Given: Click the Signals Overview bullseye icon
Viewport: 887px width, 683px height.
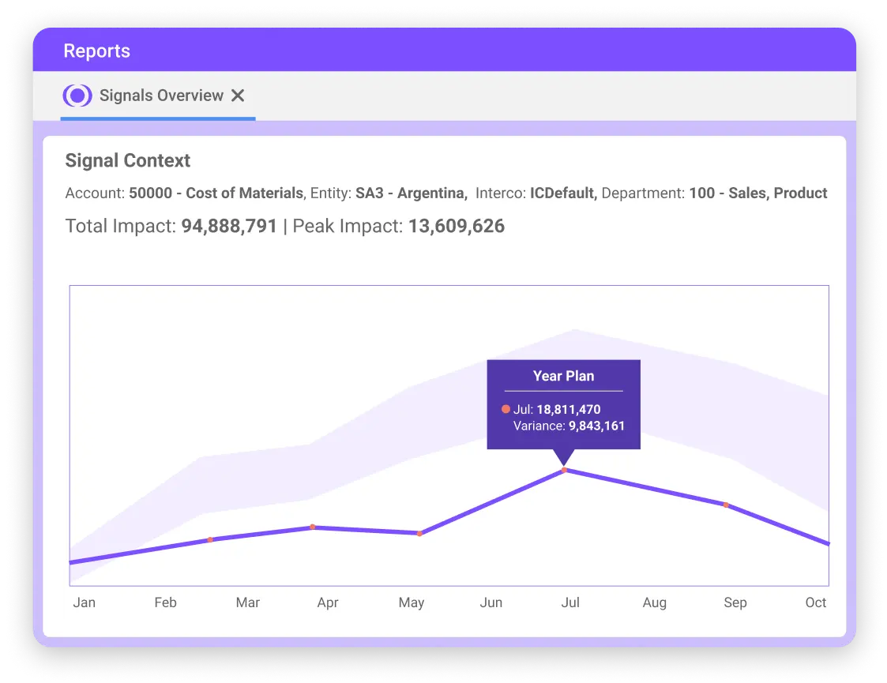Looking at the screenshot, I should (x=77, y=95).
